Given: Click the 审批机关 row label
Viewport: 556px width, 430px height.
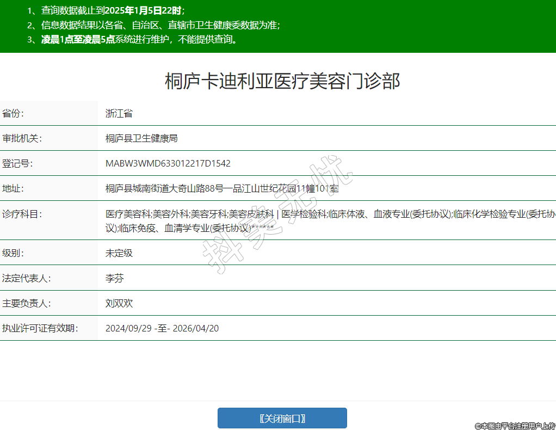Looking at the screenshot, I should 22,138.
